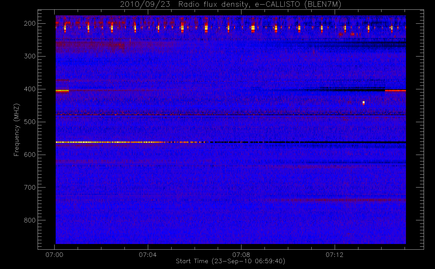Click the '200' frequency tick label
Viewport: 435px width, 269px height.
(30, 23)
